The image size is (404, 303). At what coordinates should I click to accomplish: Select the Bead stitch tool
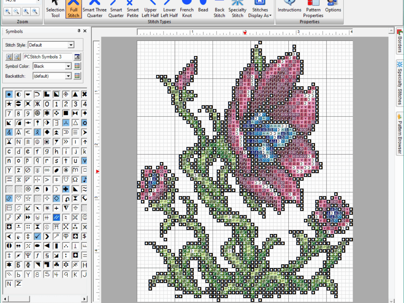click(203, 9)
